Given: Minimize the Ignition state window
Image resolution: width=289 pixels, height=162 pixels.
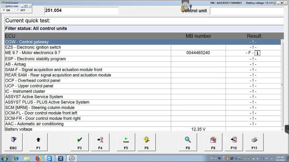Looking at the screenshot, I should coord(22,6).
